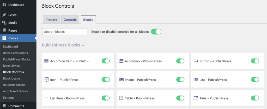267x109 pixels.
Task: Open Block Controls submenu link
Action: pos(14,72)
